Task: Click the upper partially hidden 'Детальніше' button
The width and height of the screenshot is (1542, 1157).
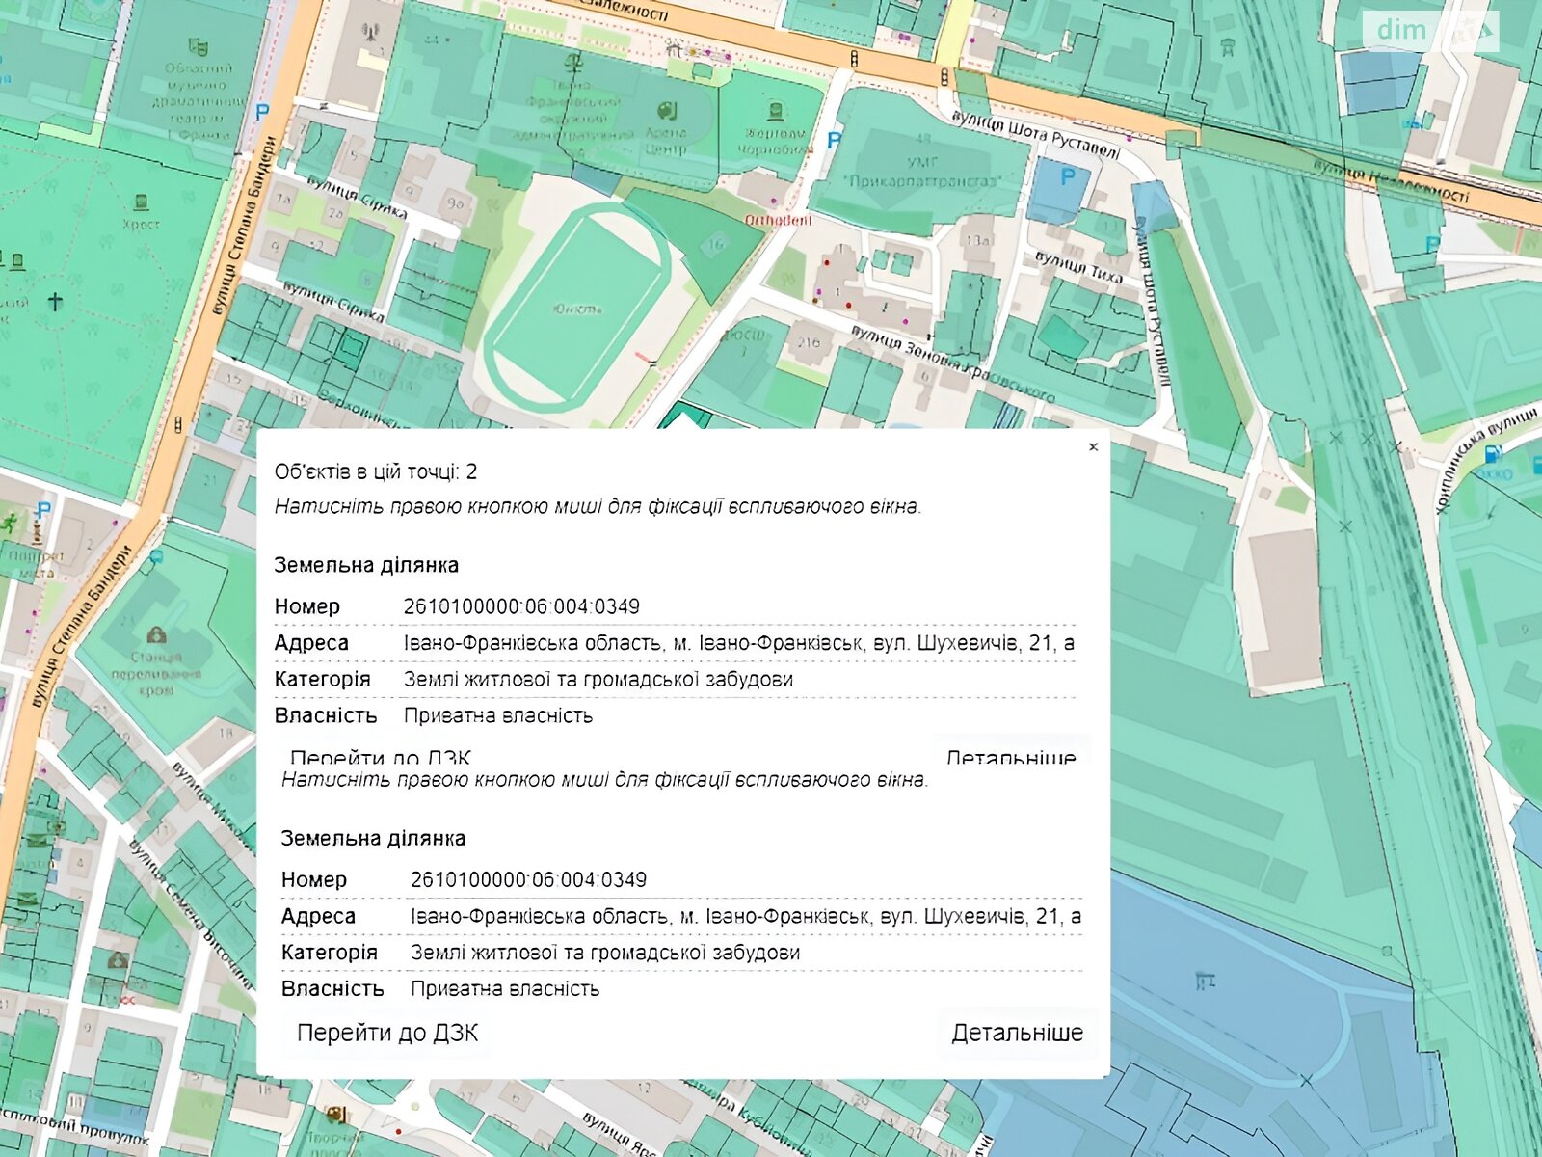Action: (1010, 755)
